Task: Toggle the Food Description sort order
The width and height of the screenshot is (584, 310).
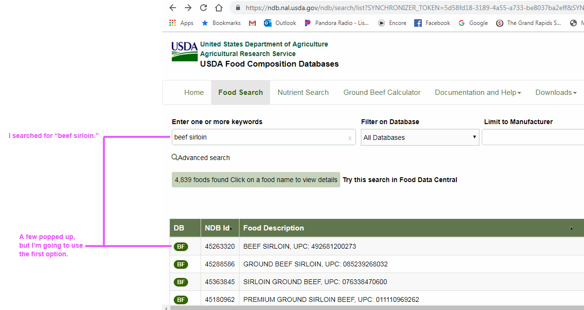Action: (571, 229)
